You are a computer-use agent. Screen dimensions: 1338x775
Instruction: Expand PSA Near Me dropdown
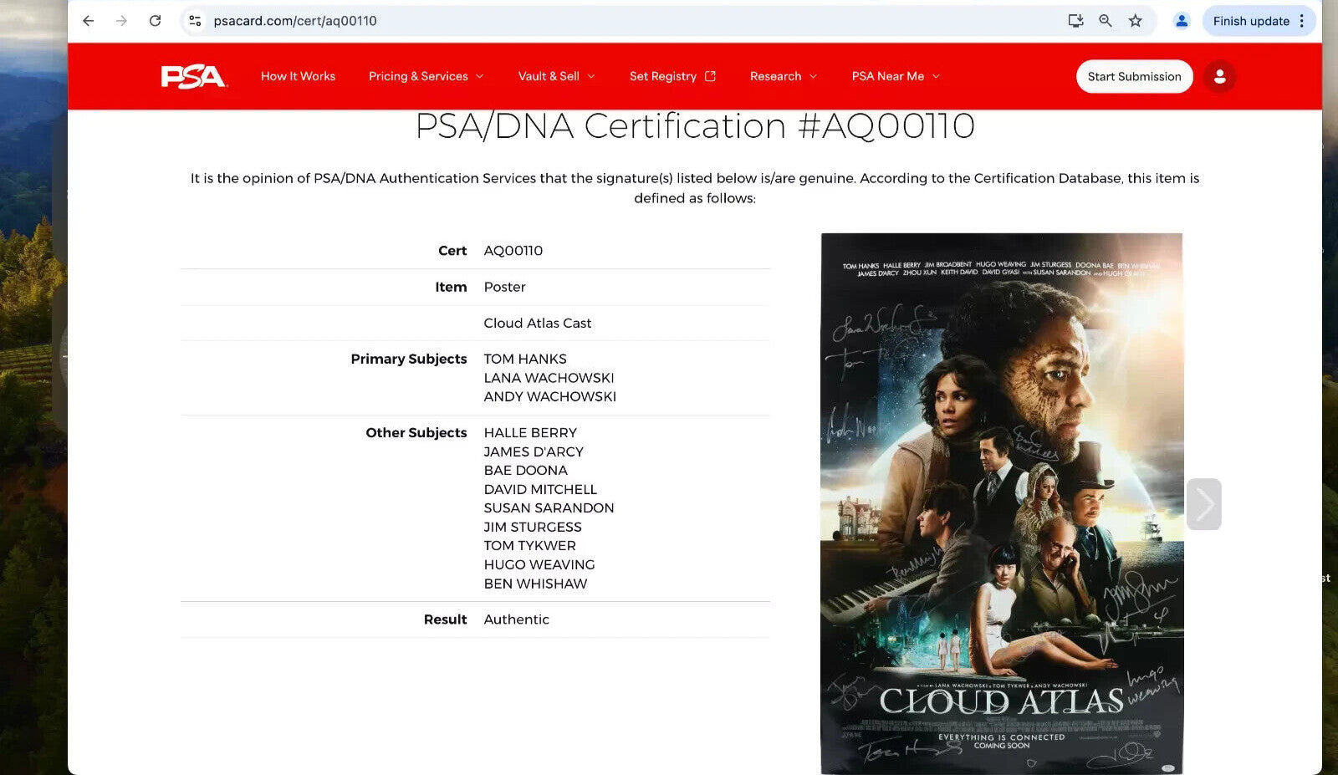coord(895,76)
